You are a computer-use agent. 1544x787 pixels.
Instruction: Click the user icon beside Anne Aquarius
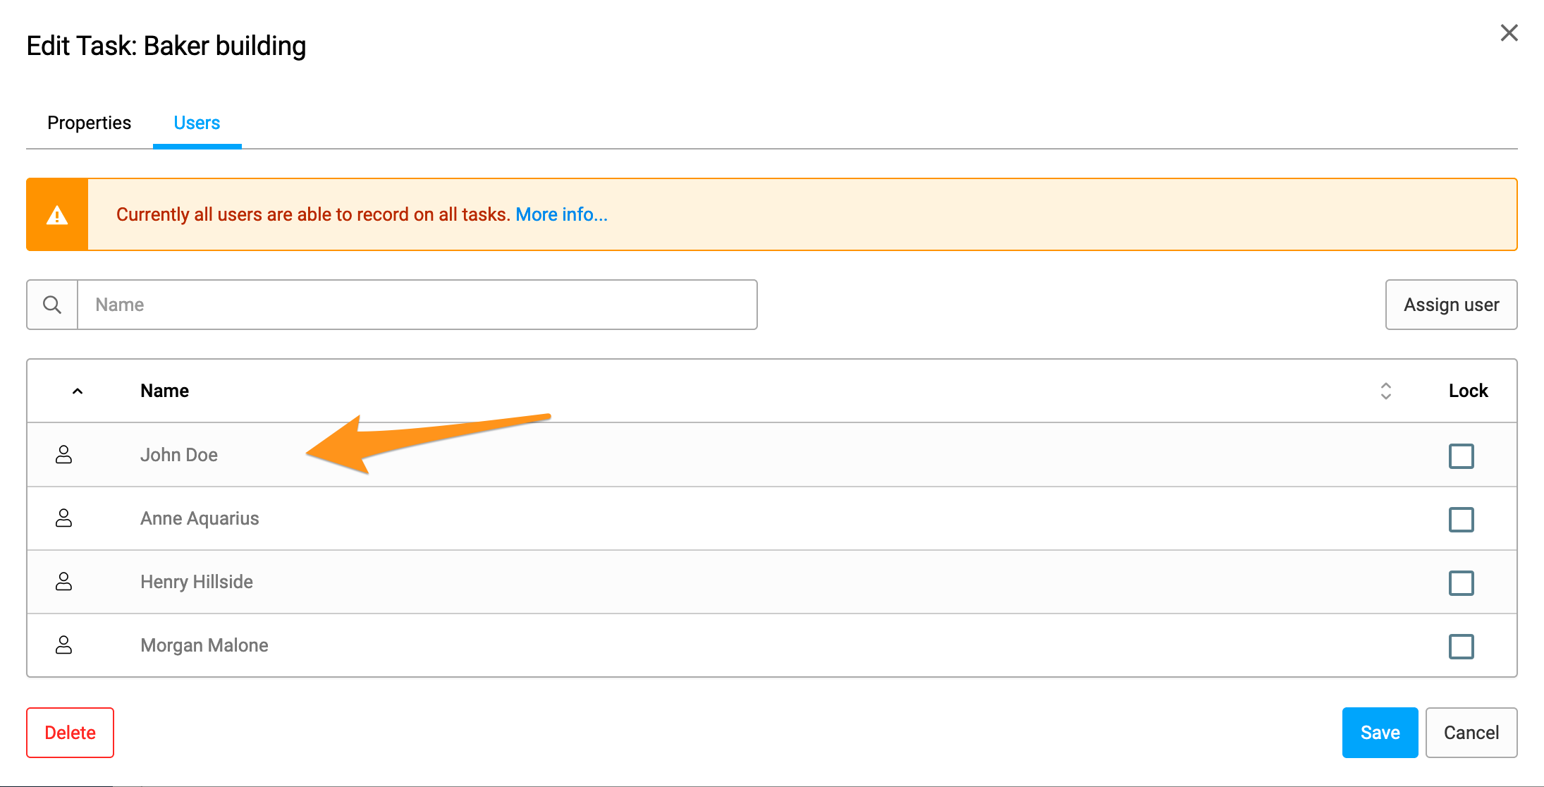(x=63, y=518)
